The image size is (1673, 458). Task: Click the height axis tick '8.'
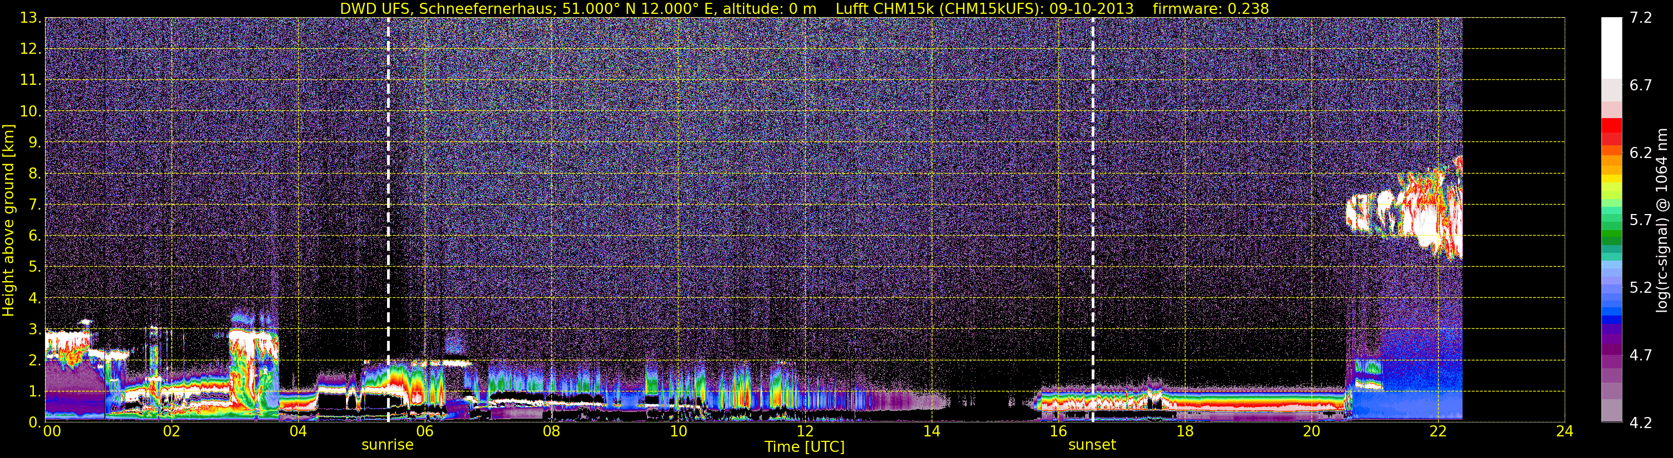[x=34, y=174]
